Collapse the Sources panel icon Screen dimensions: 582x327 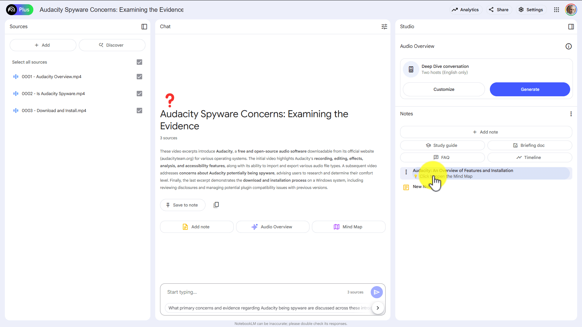pyautogui.click(x=144, y=27)
